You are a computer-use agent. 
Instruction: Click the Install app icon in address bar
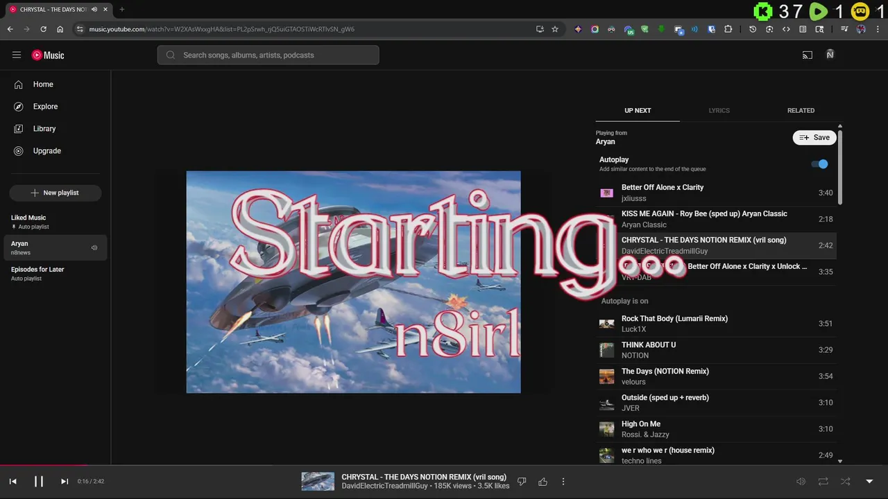point(540,29)
